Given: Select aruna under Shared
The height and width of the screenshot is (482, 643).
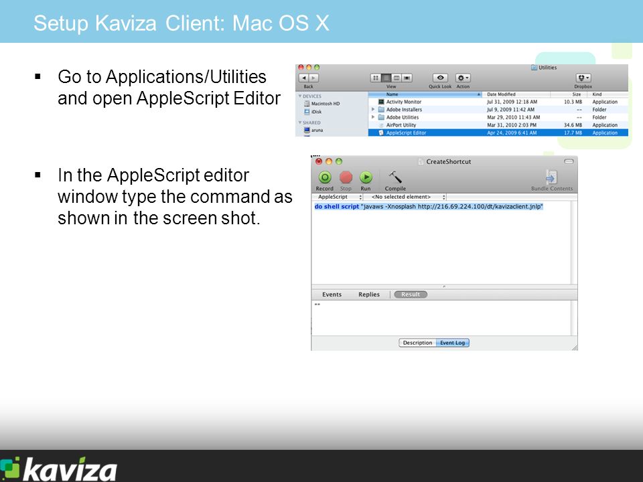Looking at the screenshot, I should 313,131.
